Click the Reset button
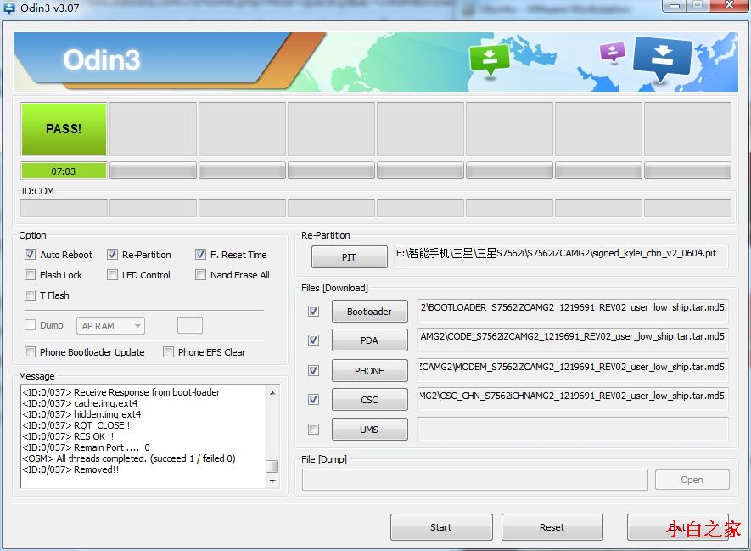The image size is (751, 551). point(552,527)
